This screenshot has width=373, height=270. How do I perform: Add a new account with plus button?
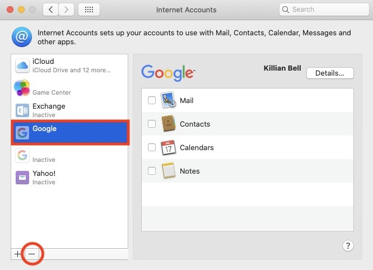click(x=17, y=254)
